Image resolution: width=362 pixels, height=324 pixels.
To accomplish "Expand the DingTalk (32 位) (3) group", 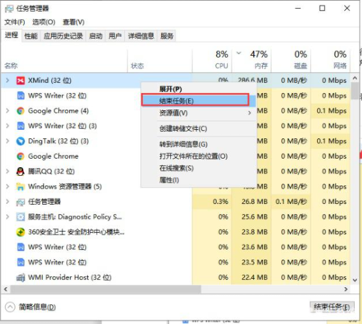I will click(7, 141).
